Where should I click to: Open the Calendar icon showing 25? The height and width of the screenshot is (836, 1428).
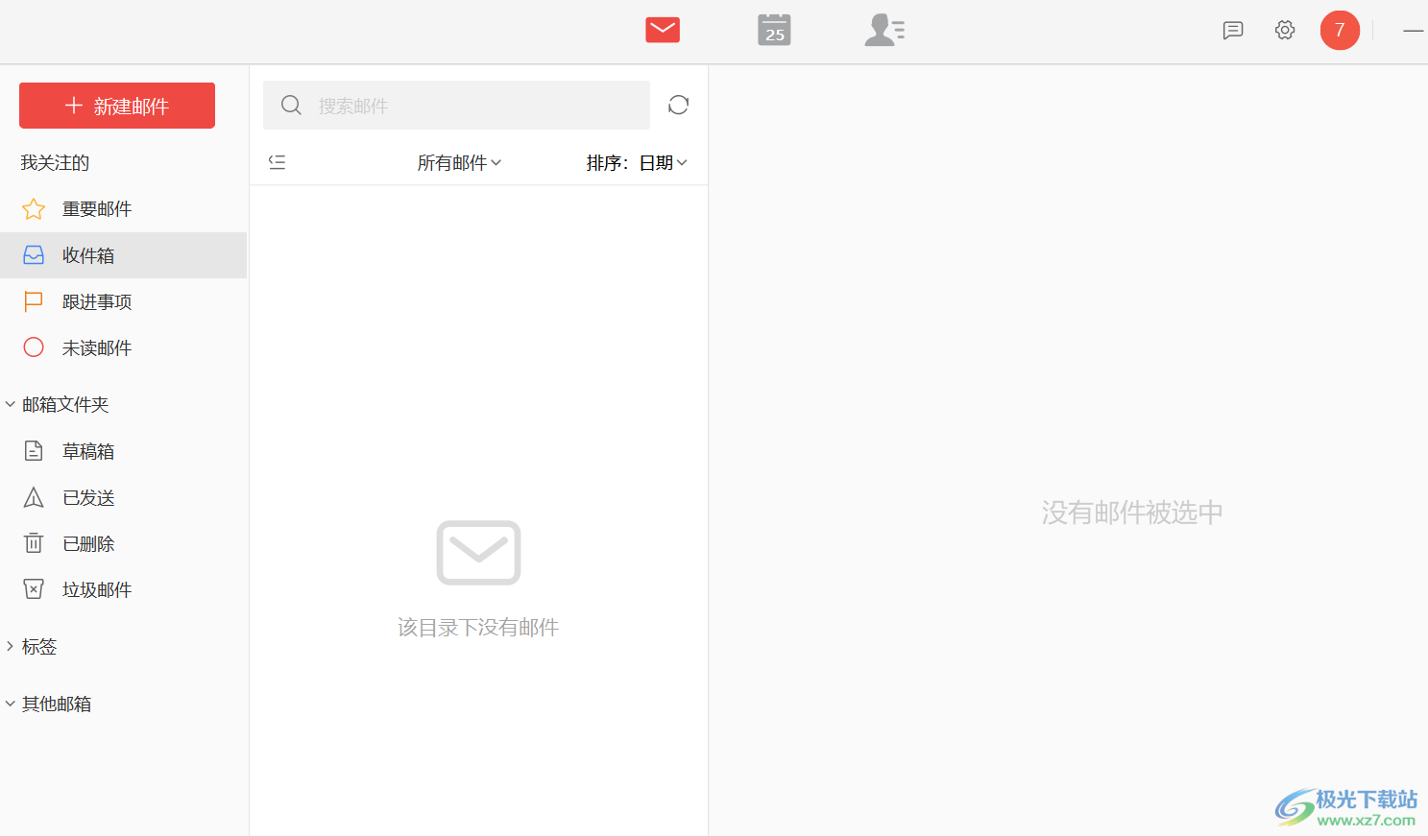[774, 30]
